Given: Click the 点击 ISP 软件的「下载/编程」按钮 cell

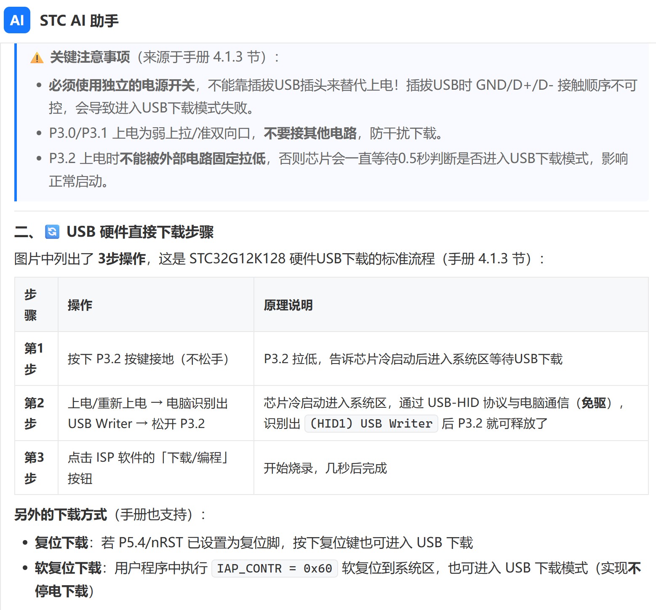Looking at the screenshot, I should pyautogui.click(x=156, y=468).
